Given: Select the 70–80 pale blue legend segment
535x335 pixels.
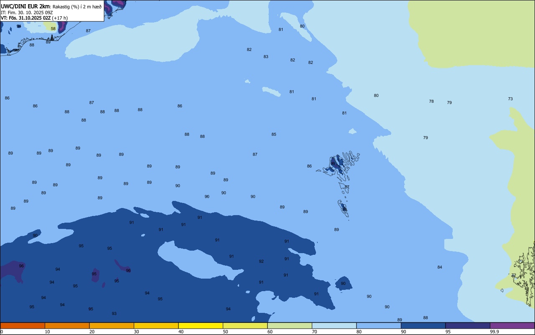Looking at the screenshot, I should point(334,325).
